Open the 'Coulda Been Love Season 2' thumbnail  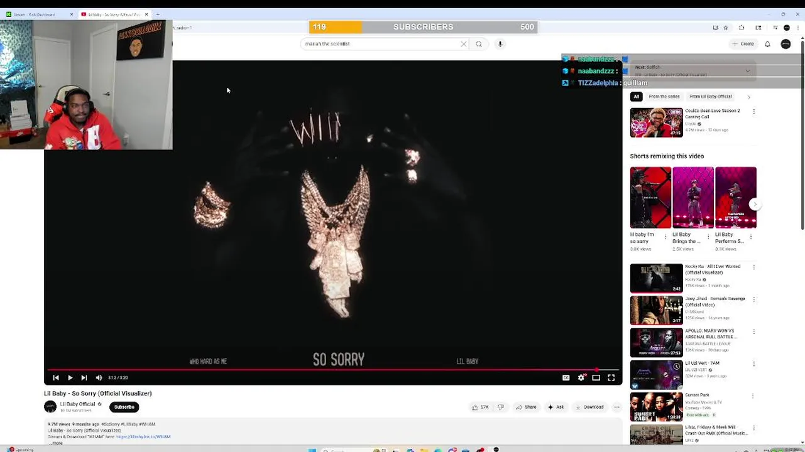[656, 122]
